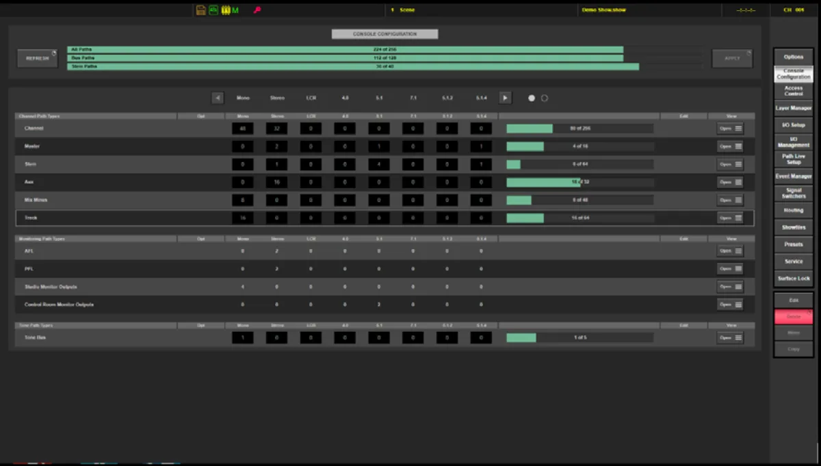Click the Aux row Stereo count field
The width and height of the screenshot is (821, 466).
point(276,182)
